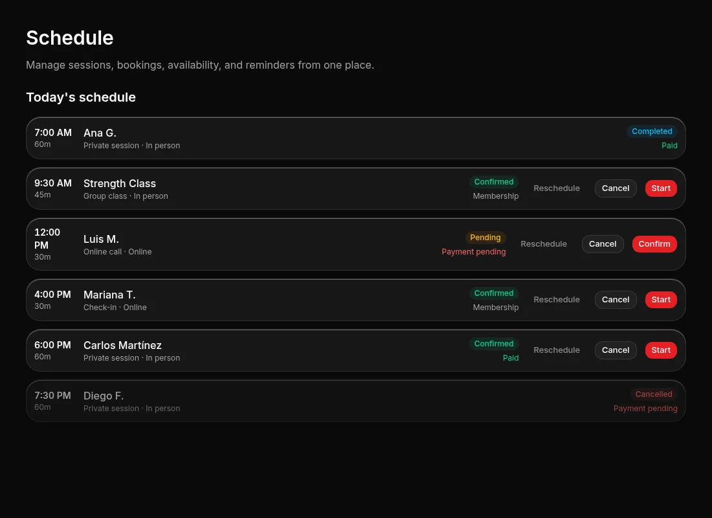Viewport: 712px width, 518px height.
Task: Click Payment pending label for Diego F.
Action: (645, 409)
